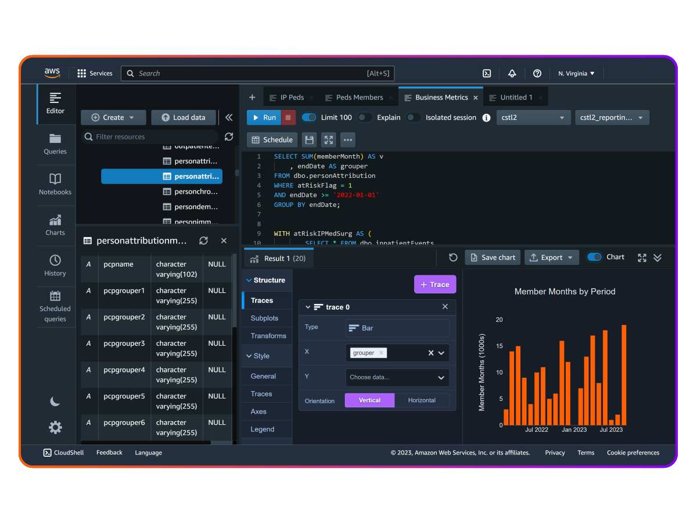Collapse the resources side panel

pos(229,117)
